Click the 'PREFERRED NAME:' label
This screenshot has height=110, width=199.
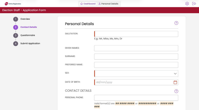[x=74, y=65]
